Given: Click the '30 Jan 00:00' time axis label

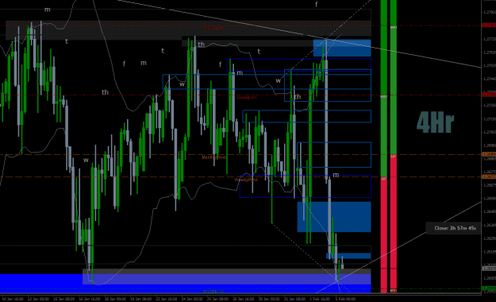Looking at the screenshot, I should point(269,299).
